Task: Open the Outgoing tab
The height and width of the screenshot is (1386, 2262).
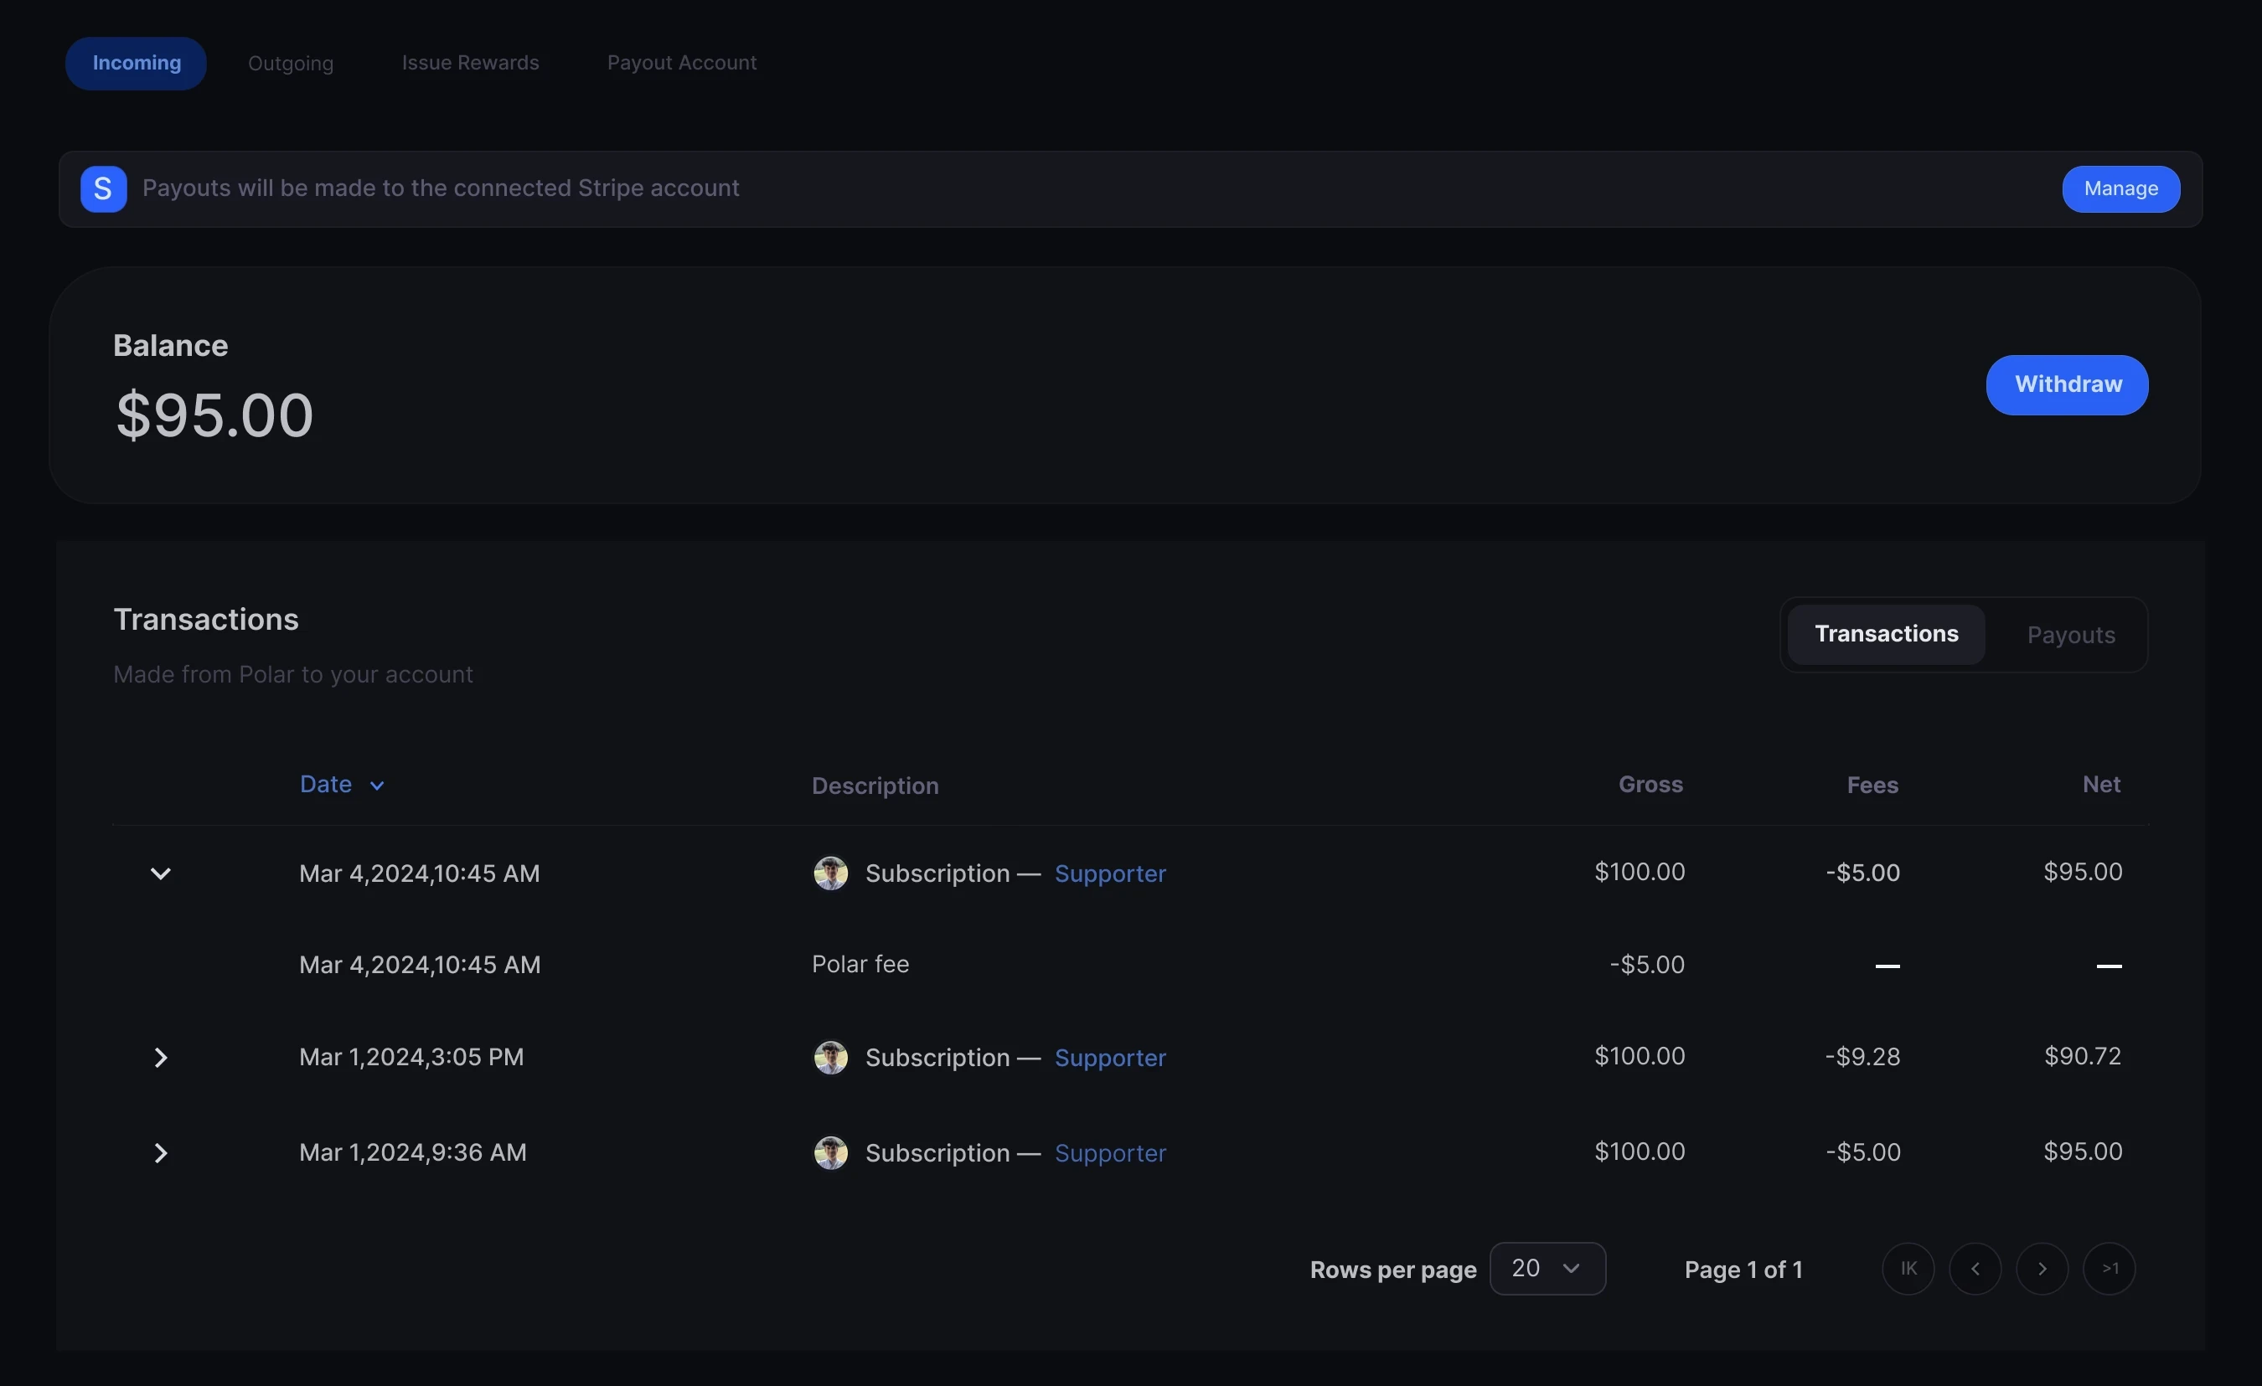Action: (290, 64)
